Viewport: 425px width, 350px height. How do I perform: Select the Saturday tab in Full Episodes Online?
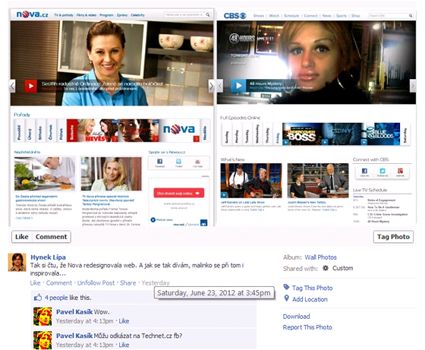click(405, 134)
